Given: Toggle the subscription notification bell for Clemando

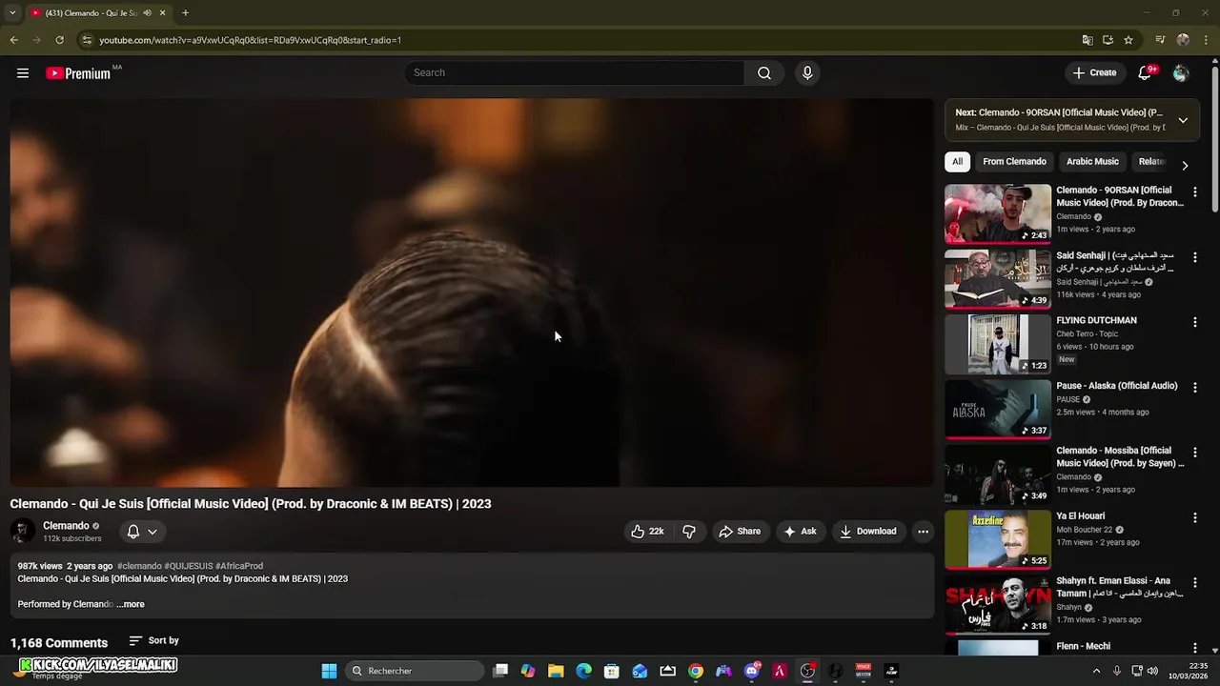Looking at the screenshot, I should point(142,532).
